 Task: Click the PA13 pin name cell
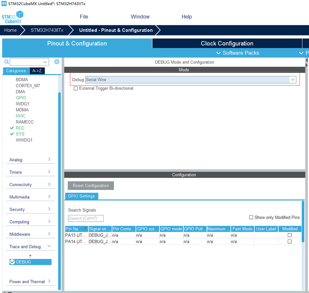click(77, 235)
